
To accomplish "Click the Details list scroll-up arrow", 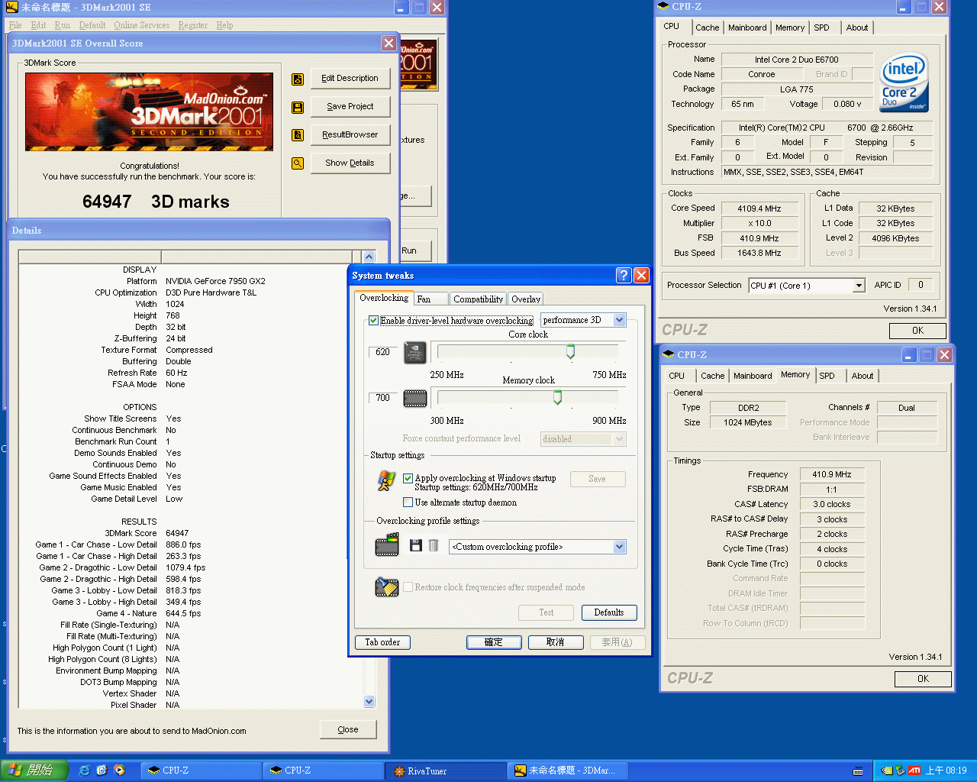I will 369,257.
